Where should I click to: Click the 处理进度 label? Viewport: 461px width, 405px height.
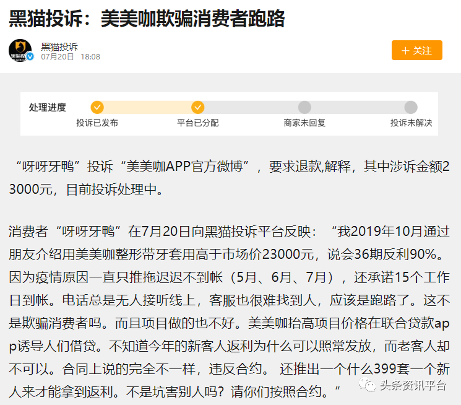pyautogui.click(x=47, y=108)
